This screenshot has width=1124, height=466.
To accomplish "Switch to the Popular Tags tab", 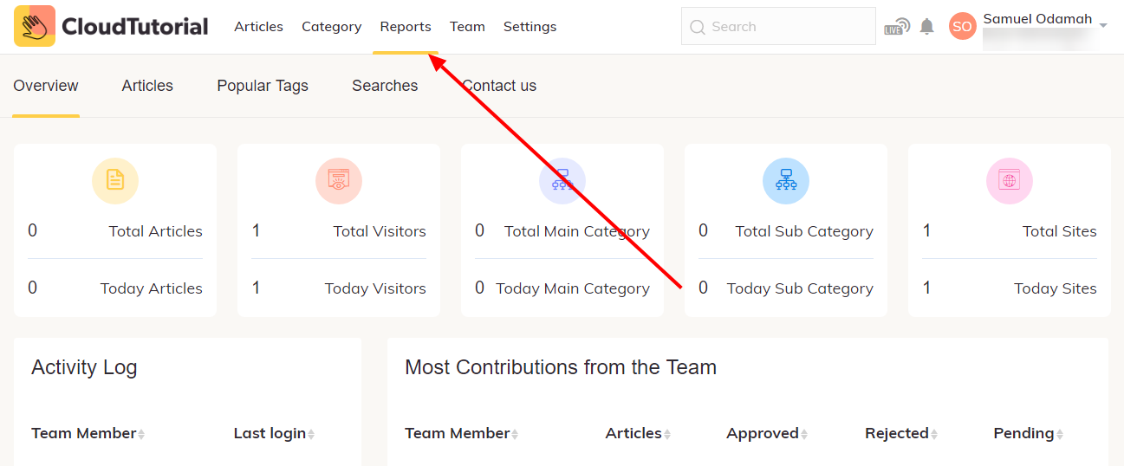I will 263,86.
